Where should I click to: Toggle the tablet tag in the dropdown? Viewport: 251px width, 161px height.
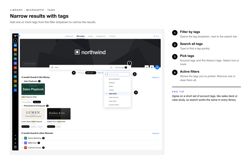point(118,86)
